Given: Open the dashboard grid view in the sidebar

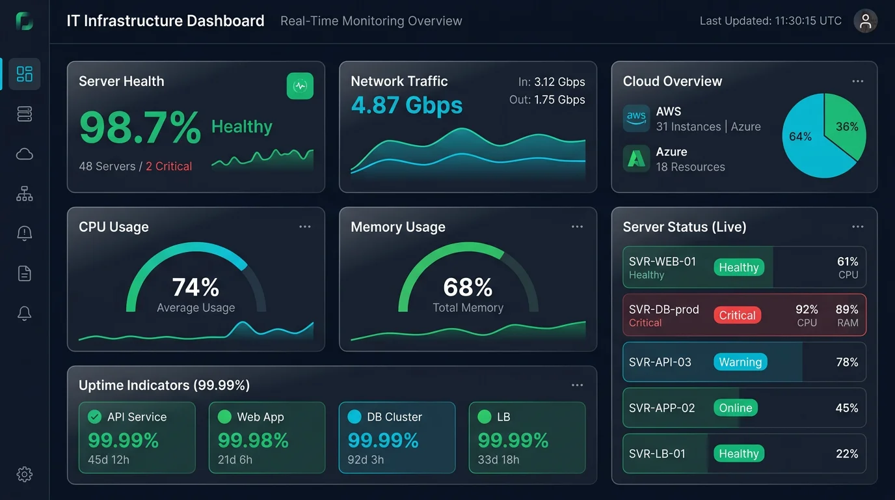Looking at the screenshot, I should (24, 74).
